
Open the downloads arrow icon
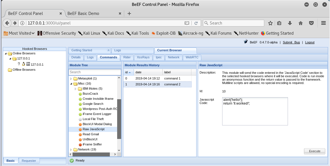click(290, 23)
